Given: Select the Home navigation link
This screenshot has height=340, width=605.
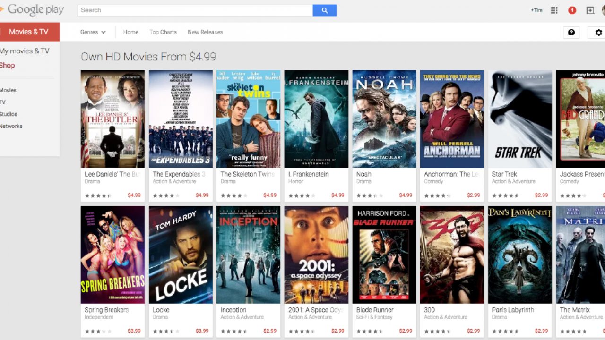Looking at the screenshot, I should [x=130, y=32].
